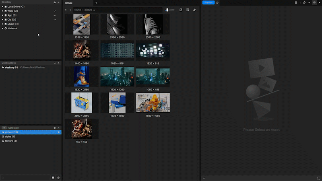Collapse the Quick Access panel with up chevron
This screenshot has width=322, height=181.
[x=58, y=63]
